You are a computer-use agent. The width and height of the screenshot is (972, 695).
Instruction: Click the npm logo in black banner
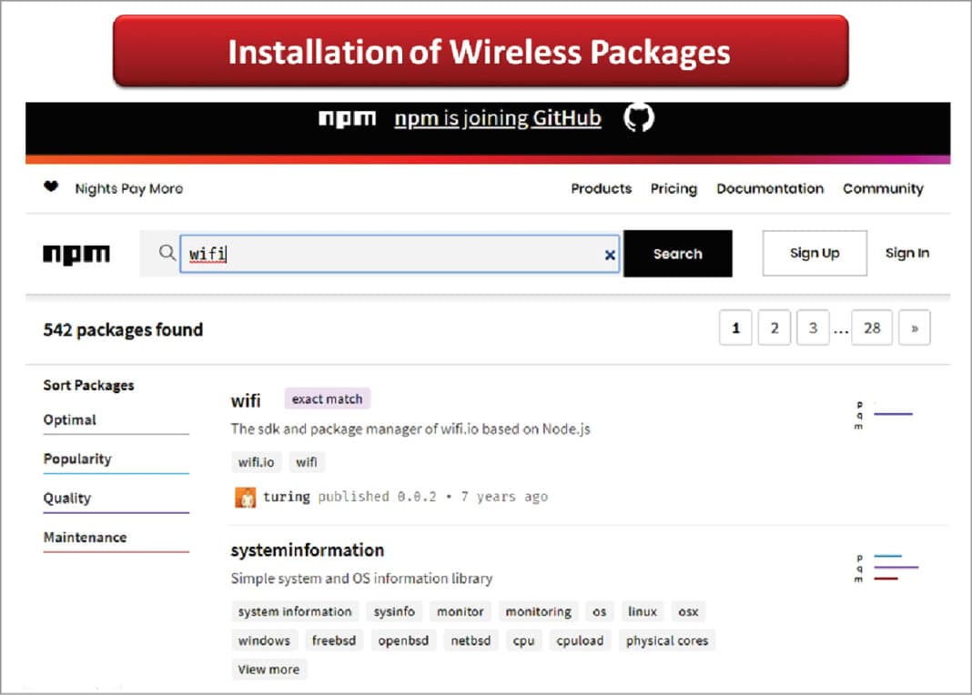347,119
